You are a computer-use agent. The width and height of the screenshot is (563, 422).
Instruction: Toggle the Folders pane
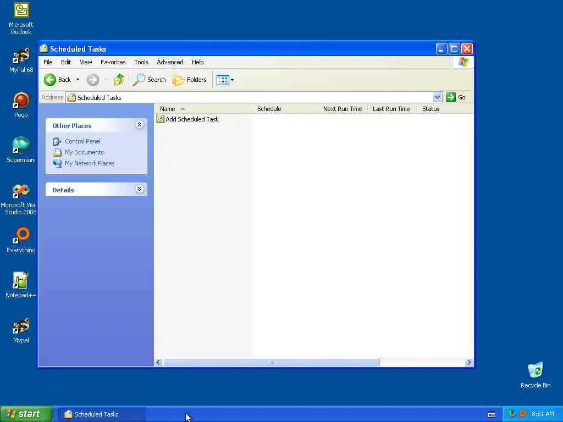tap(190, 80)
